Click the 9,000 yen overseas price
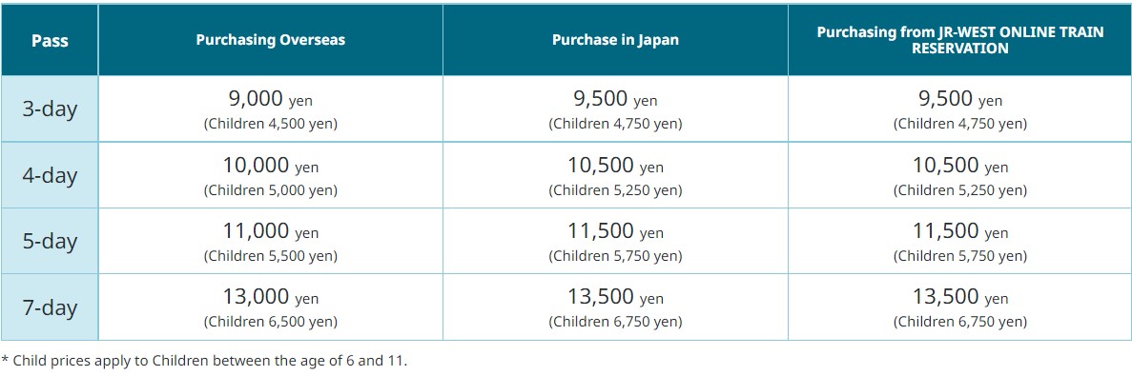 click(271, 99)
